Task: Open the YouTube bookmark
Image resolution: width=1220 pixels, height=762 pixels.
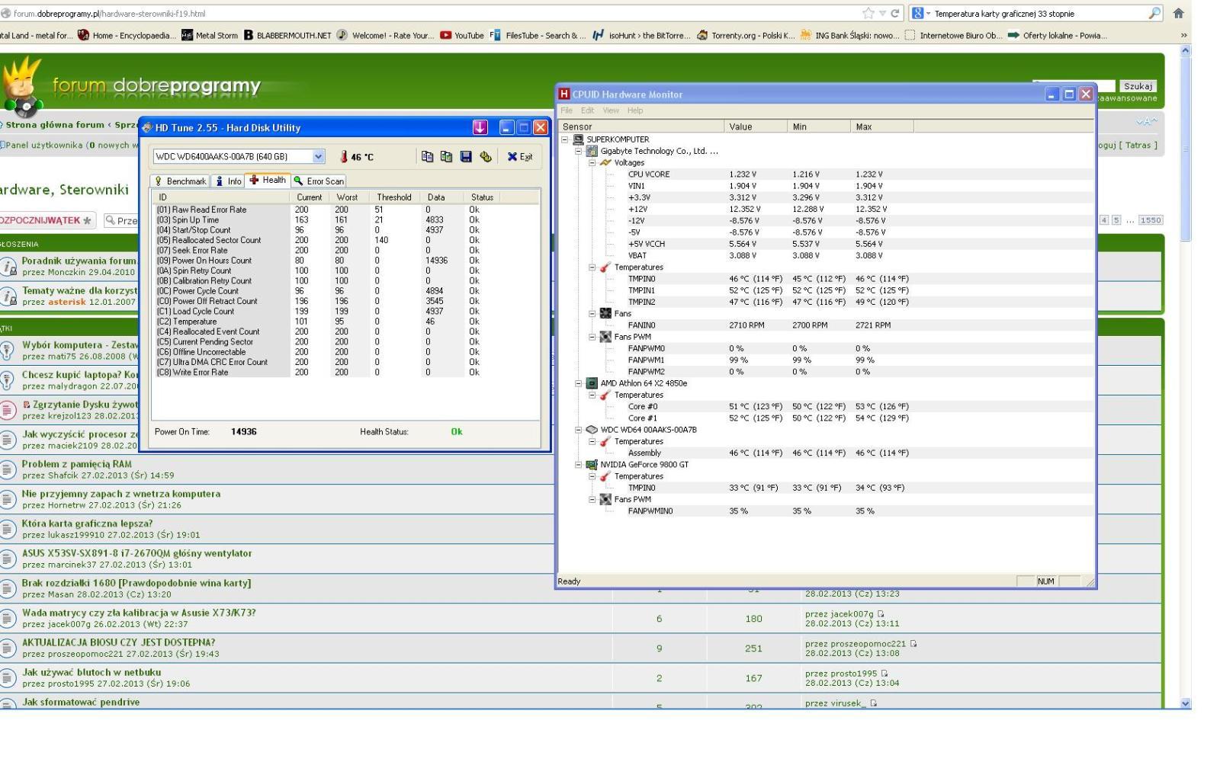Action: [462, 35]
